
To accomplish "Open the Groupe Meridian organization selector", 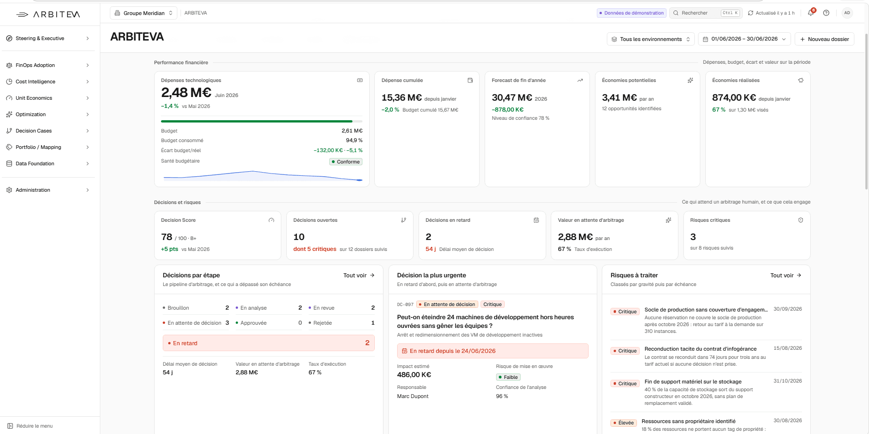I will 144,13.
